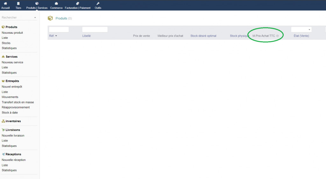Open Liste under Livraisons

click(5, 141)
